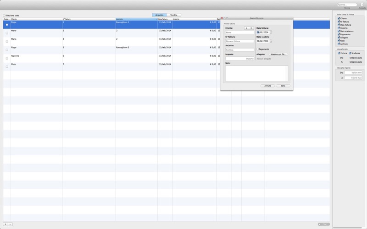Sort by the Importo column header

[x=194, y=19]
